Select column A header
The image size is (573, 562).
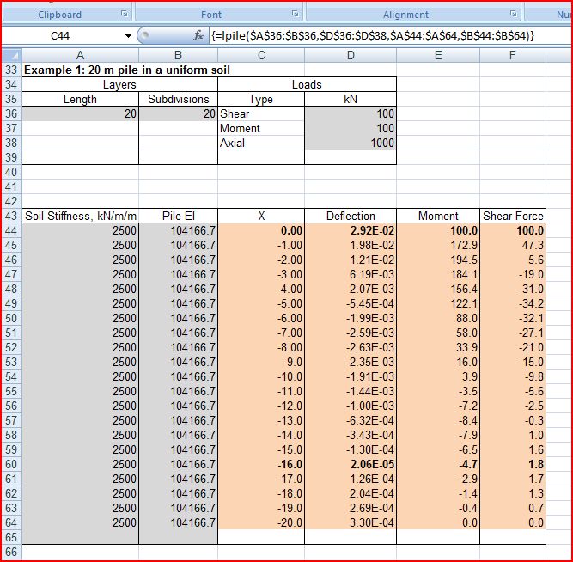coord(81,54)
